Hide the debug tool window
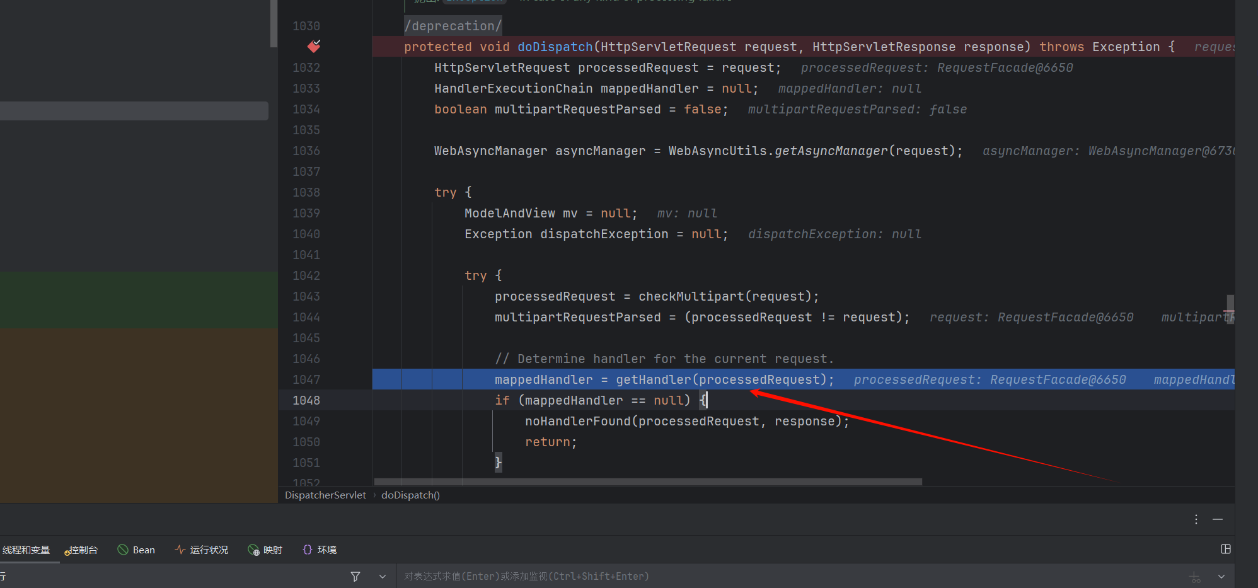The width and height of the screenshot is (1258, 588). pos(1218,519)
